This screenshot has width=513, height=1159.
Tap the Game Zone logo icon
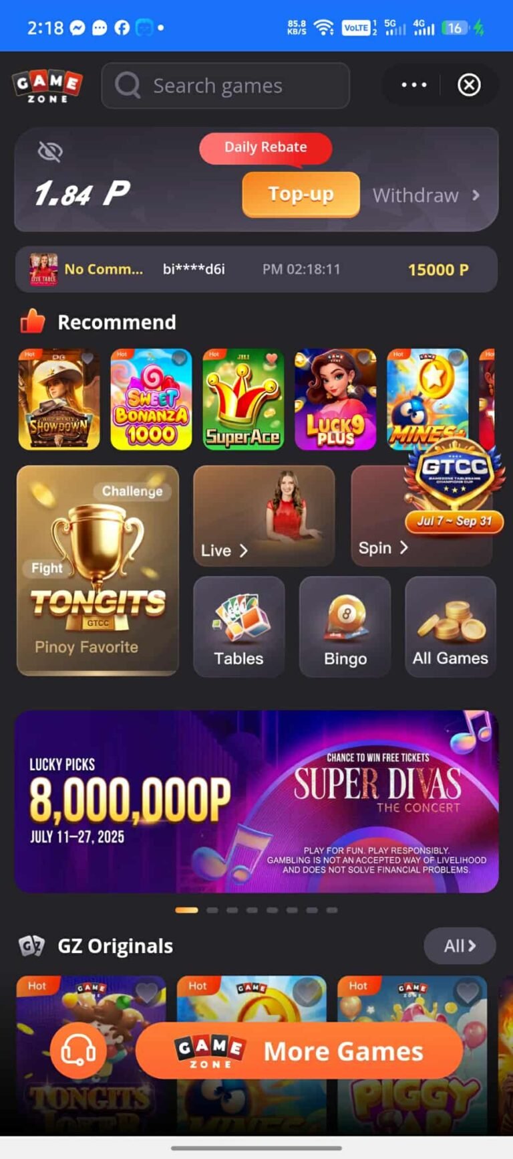(x=47, y=86)
